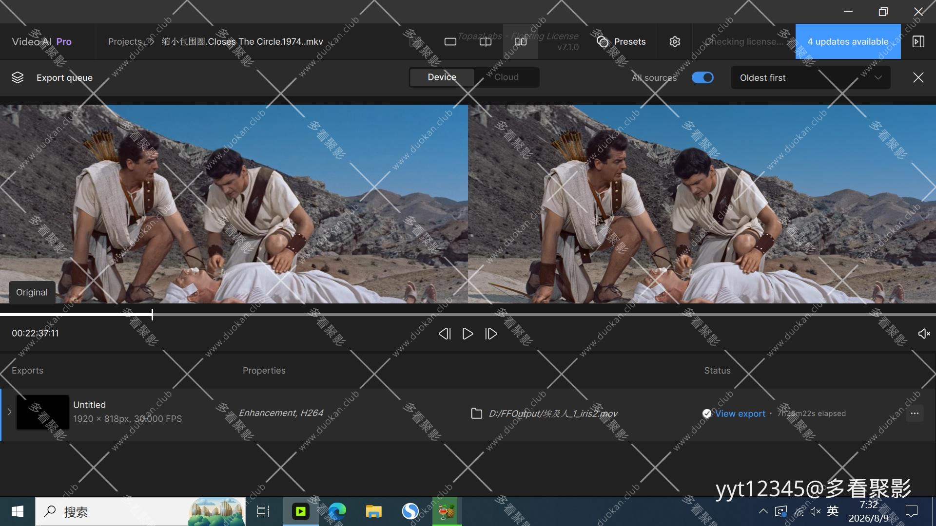Expand the Untitled export row

[9, 413]
